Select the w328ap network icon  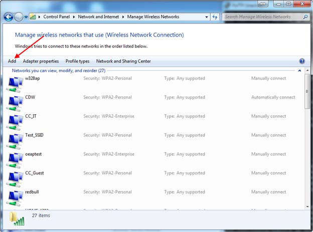point(15,85)
